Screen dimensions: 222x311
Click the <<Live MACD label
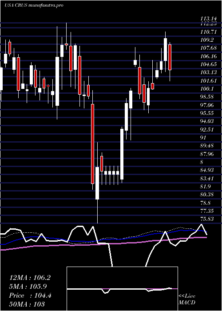pyautogui.click(x=187, y=299)
